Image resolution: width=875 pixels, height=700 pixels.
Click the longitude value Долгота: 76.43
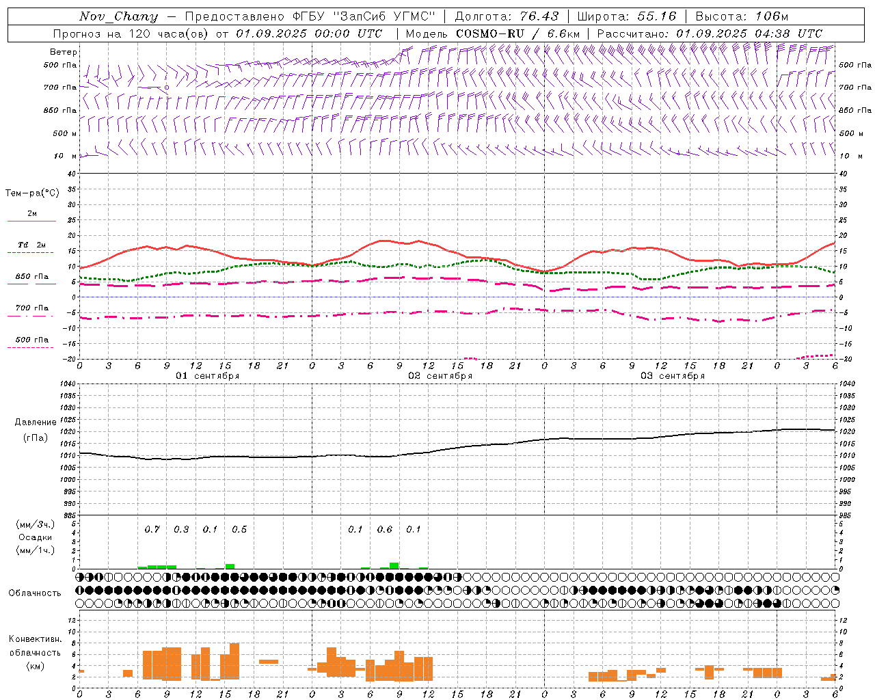[507, 16]
